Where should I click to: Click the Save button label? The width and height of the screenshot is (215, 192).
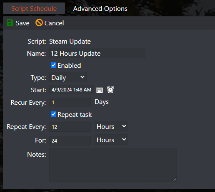tap(22, 23)
